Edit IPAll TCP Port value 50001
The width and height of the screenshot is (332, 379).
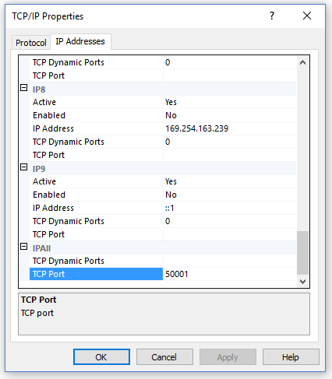pyautogui.click(x=230, y=274)
